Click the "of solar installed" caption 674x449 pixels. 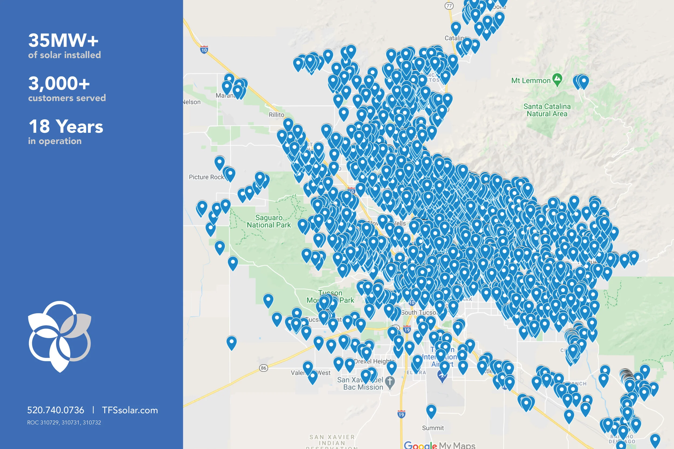pyautogui.click(x=64, y=55)
